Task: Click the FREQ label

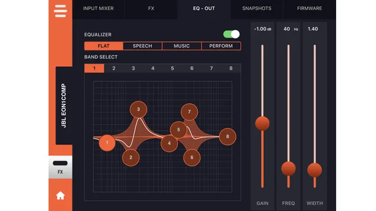Action: pyautogui.click(x=288, y=203)
